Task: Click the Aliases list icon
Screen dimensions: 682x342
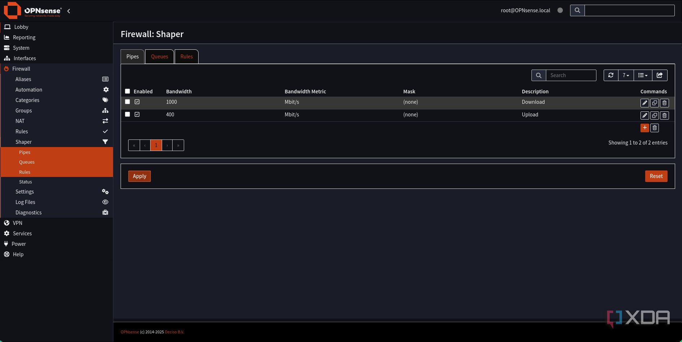Action: [105, 79]
